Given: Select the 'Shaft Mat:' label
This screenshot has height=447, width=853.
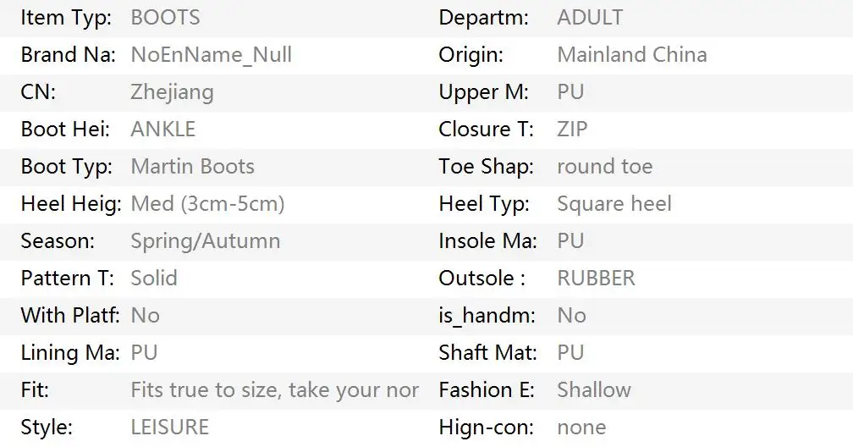Looking at the screenshot, I should coord(487,353).
